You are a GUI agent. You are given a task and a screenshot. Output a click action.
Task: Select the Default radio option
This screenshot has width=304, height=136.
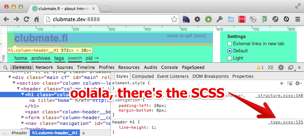[x=230, y=51]
